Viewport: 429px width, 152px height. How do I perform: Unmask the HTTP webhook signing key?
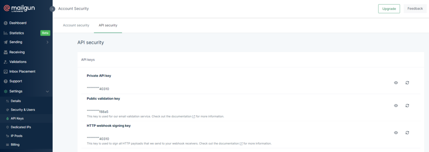pos(396,133)
